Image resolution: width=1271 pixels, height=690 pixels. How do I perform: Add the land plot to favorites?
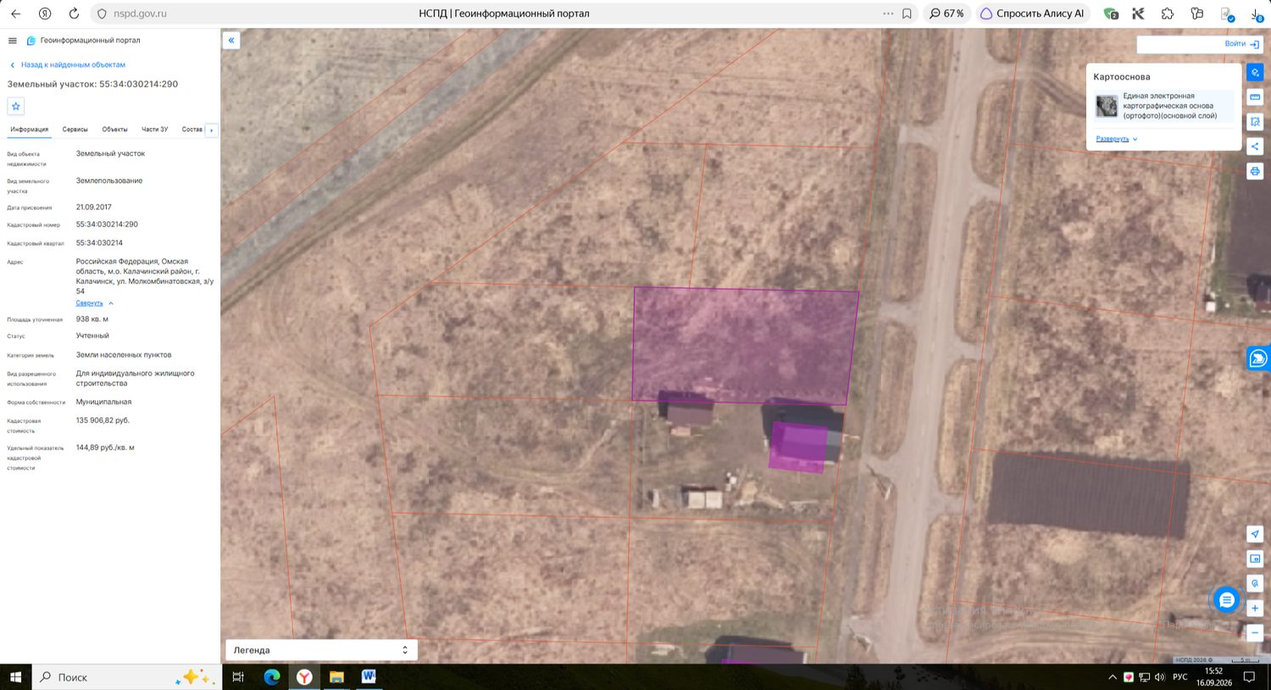click(15, 106)
